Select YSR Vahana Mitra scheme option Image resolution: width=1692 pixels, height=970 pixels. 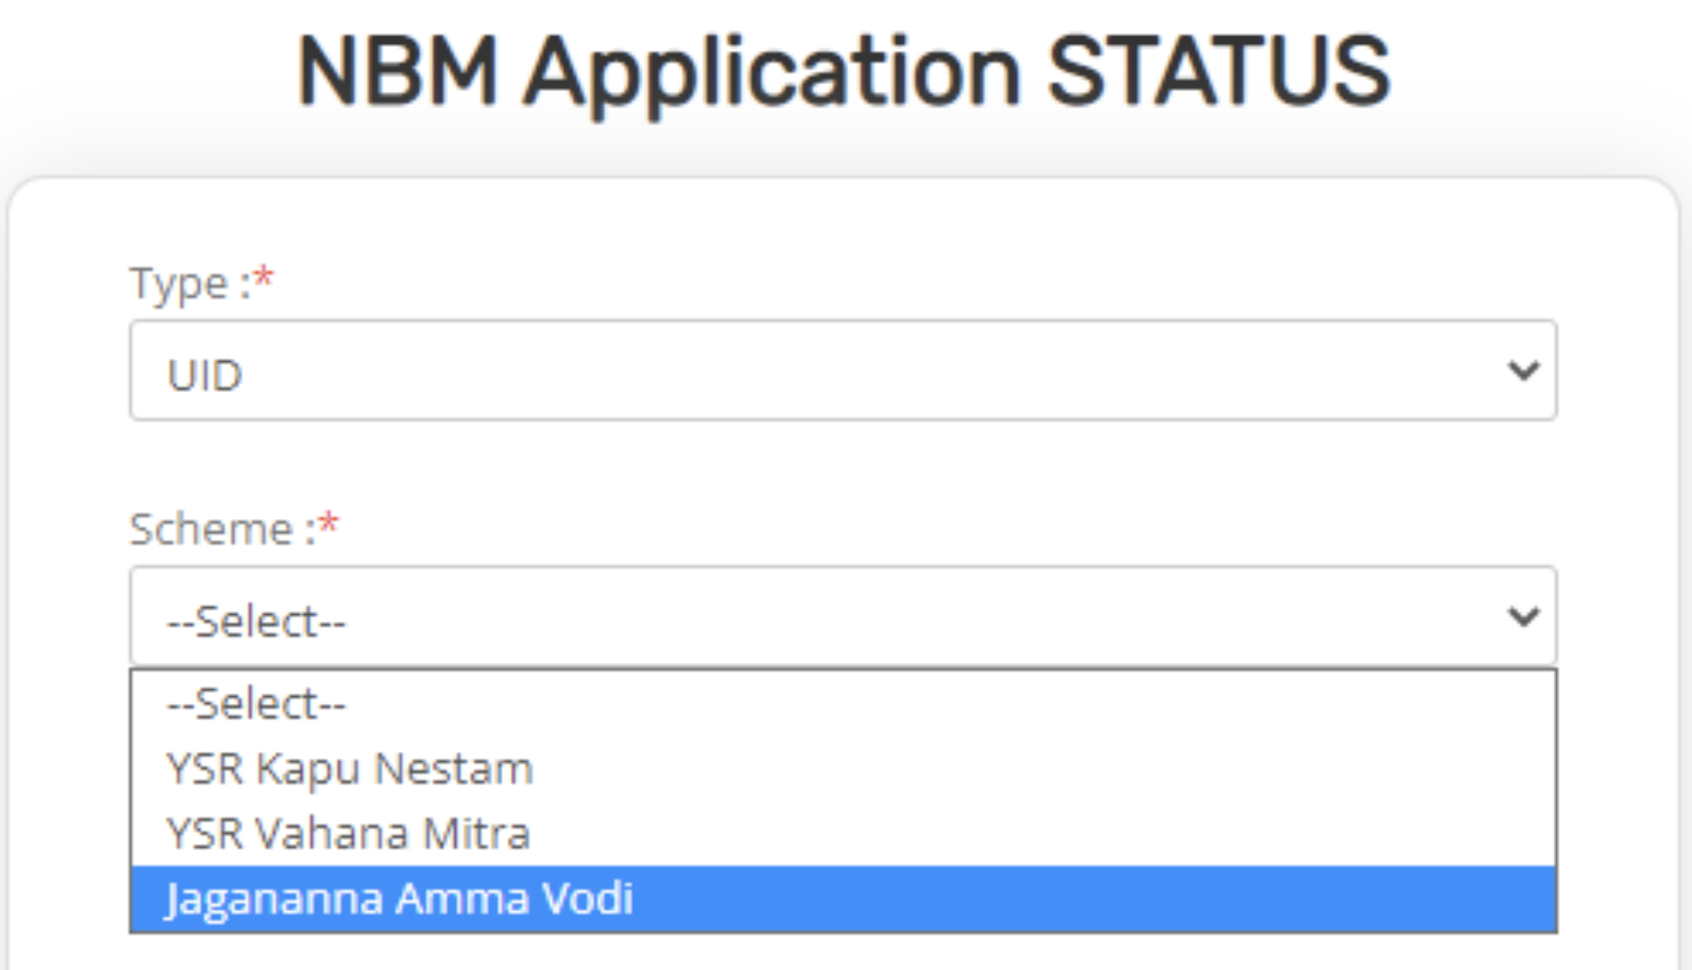click(x=843, y=833)
